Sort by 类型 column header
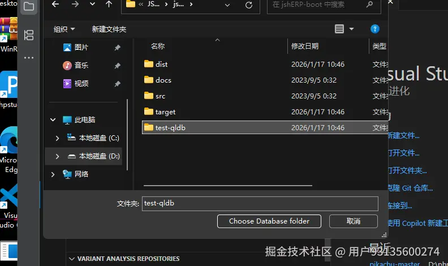The image size is (448, 266). pos(379,46)
